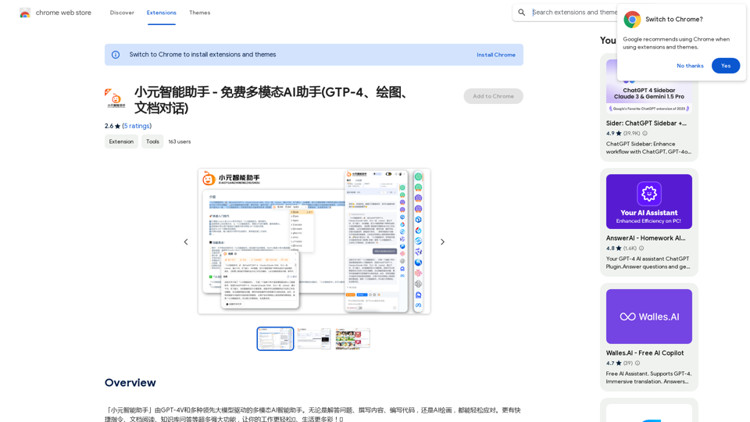Select the second screenshot thumbnail
Image resolution: width=750 pixels, height=422 pixels.
(314, 338)
